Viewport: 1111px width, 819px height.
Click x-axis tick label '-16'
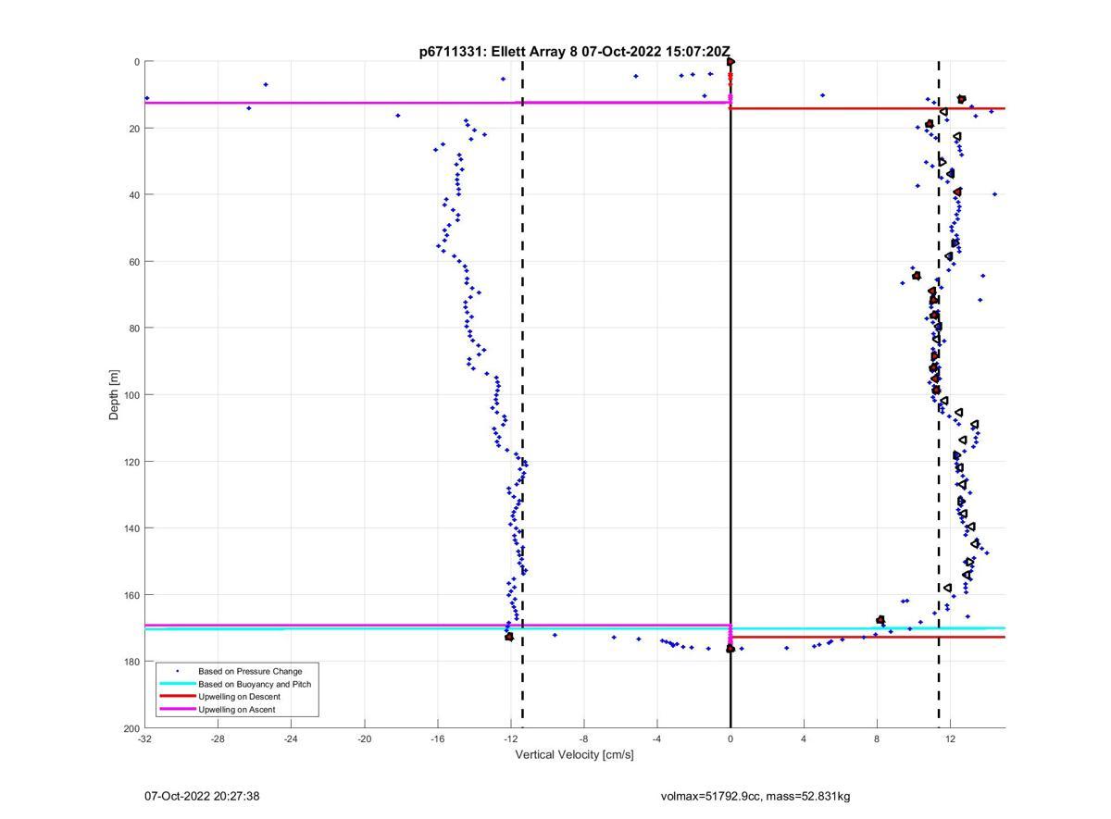437,738
